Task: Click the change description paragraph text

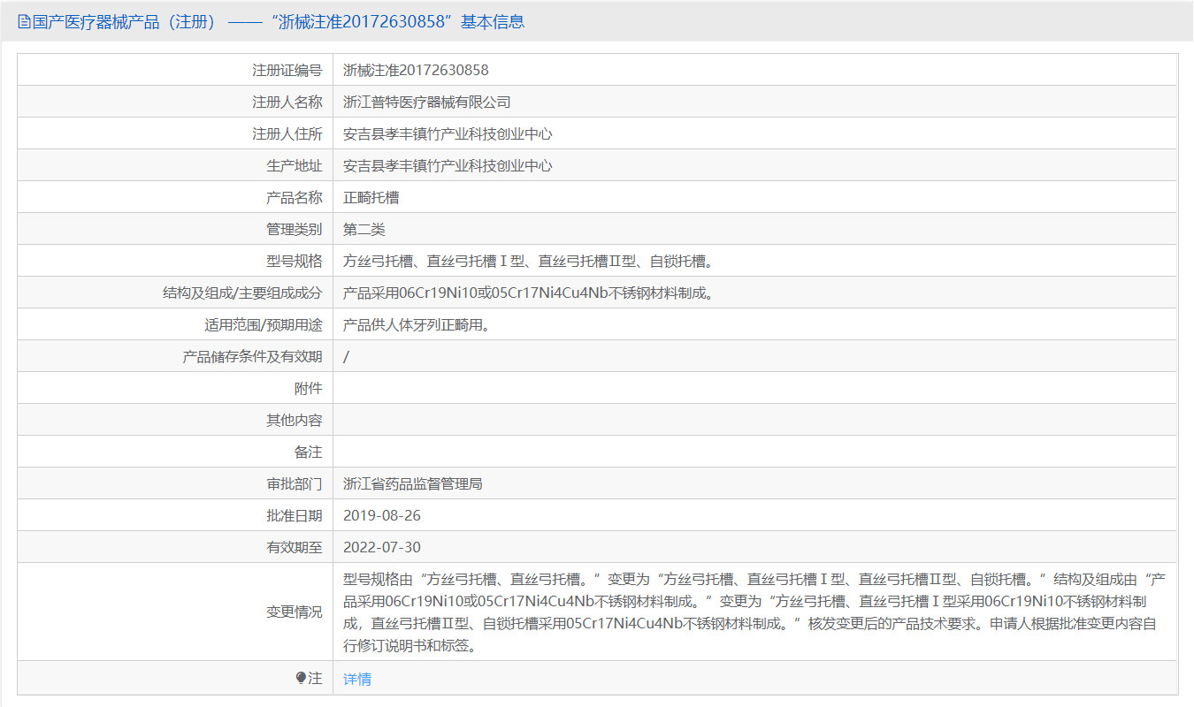Action: coord(754,612)
